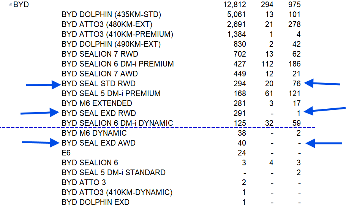Select value 121 for SEAL 5 DM-i PREMIUM
The height and width of the screenshot is (206, 346).
(294, 93)
